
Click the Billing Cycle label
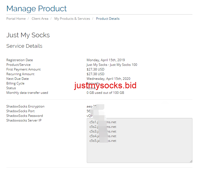[x=15, y=83]
